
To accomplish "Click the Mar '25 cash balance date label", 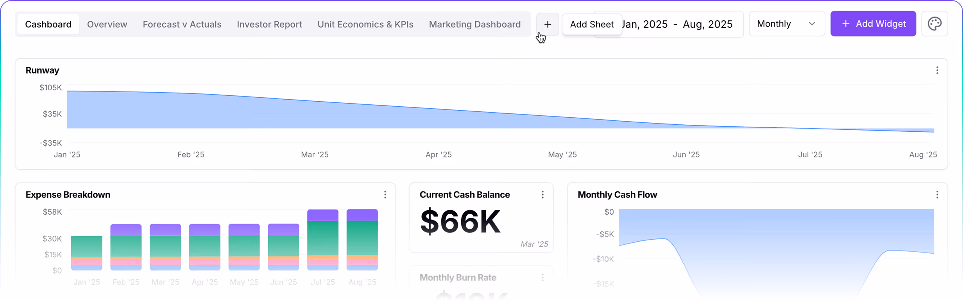I will (x=534, y=244).
